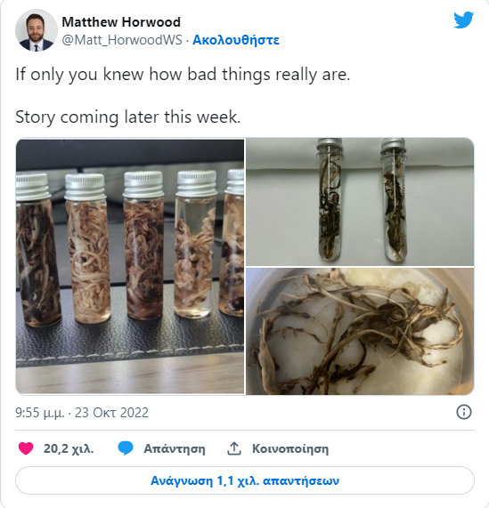The image size is (489, 508).
Task: Click the share upload arrow icon
Action: pos(233,448)
